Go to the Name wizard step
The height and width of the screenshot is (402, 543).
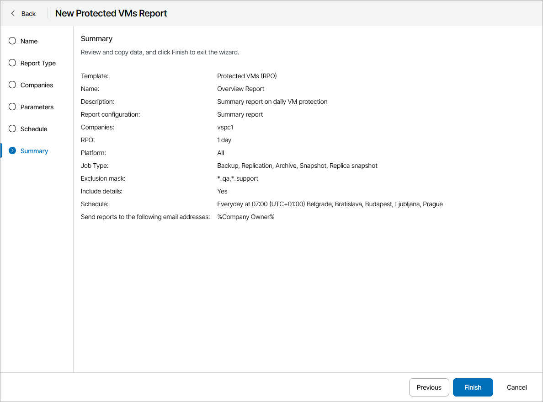(x=29, y=41)
